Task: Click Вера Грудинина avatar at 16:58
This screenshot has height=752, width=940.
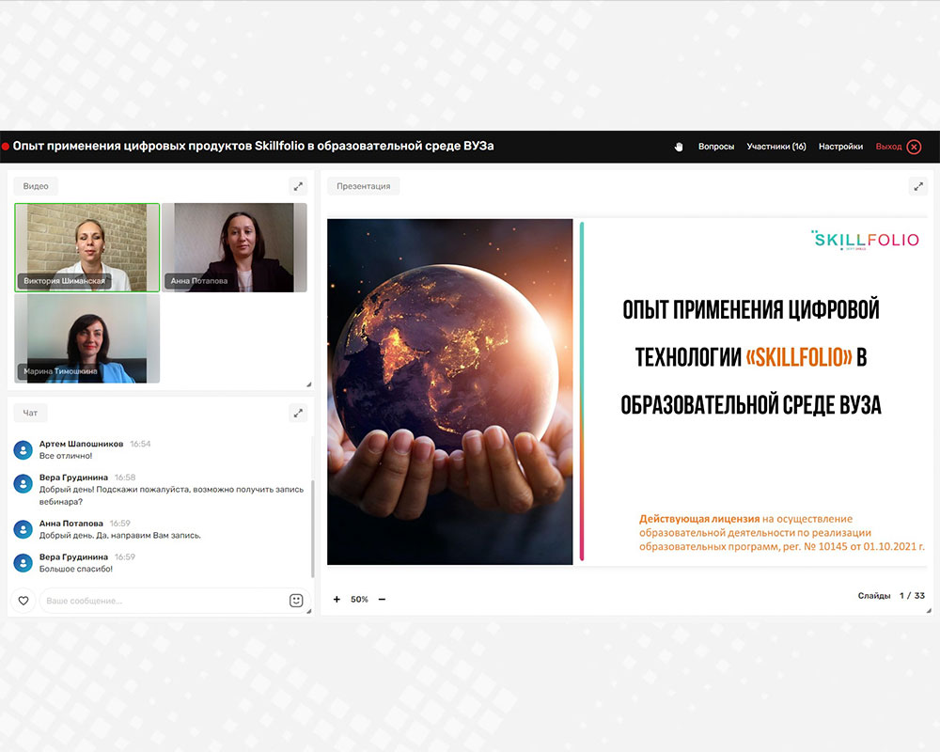Action: pyautogui.click(x=23, y=483)
